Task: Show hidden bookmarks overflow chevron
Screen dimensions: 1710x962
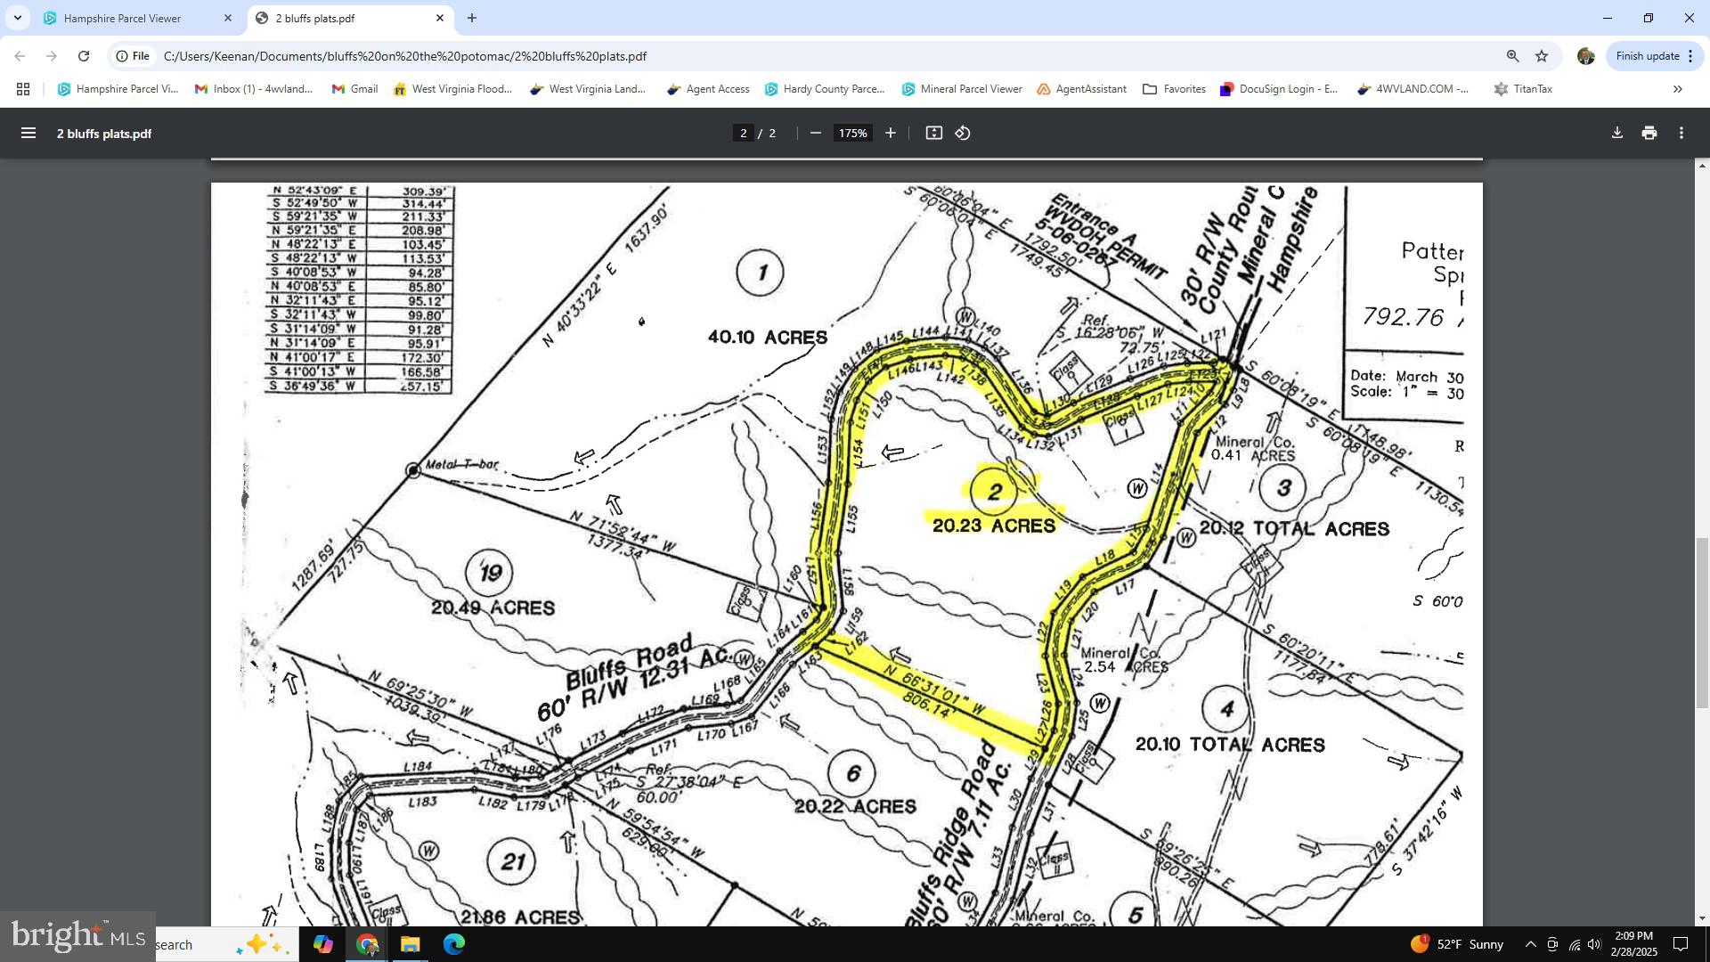Action: (x=1677, y=89)
